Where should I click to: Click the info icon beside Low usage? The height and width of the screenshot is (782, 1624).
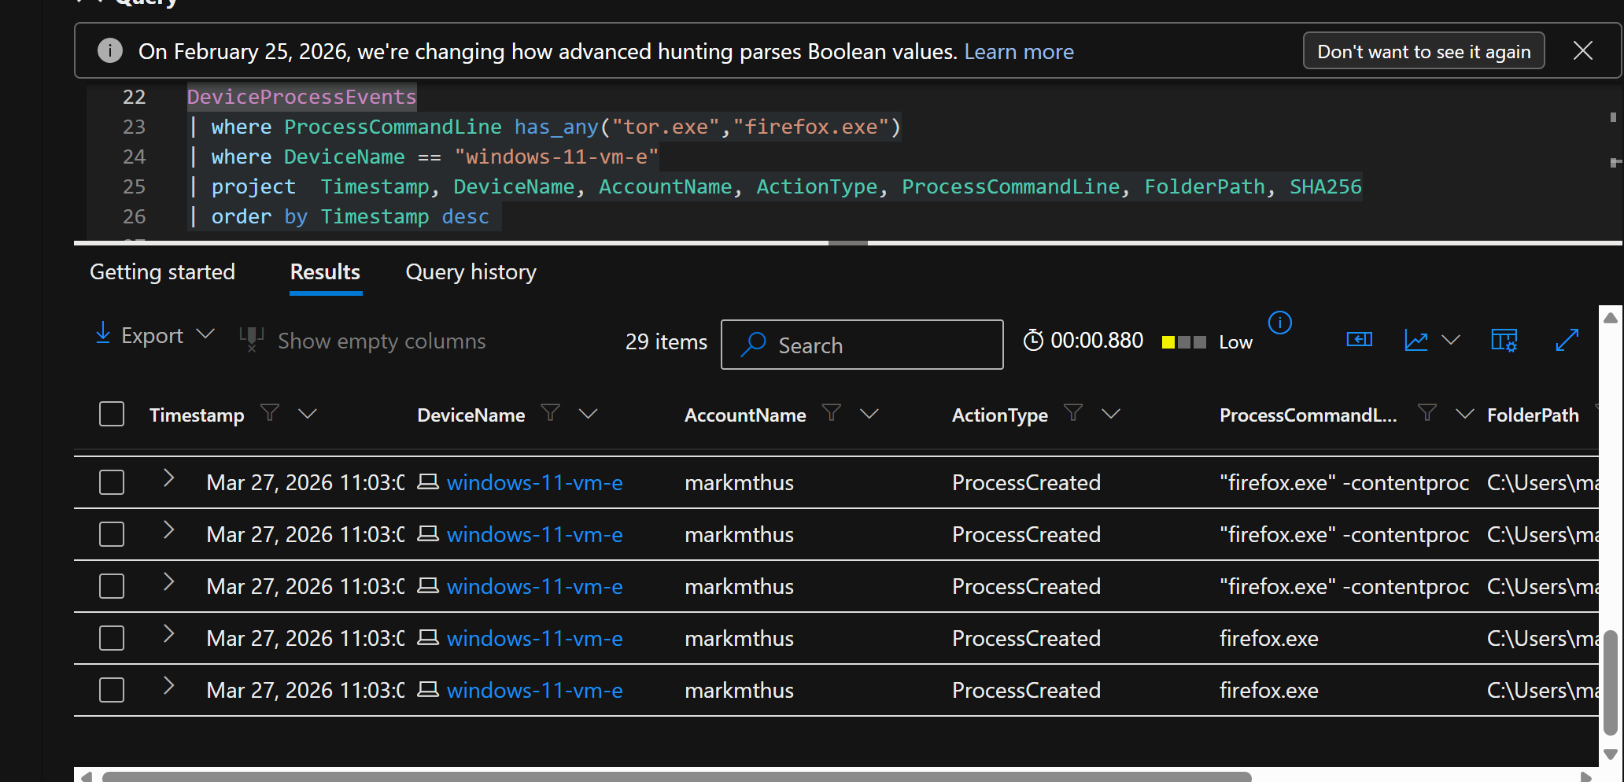[x=1280, y=323]
